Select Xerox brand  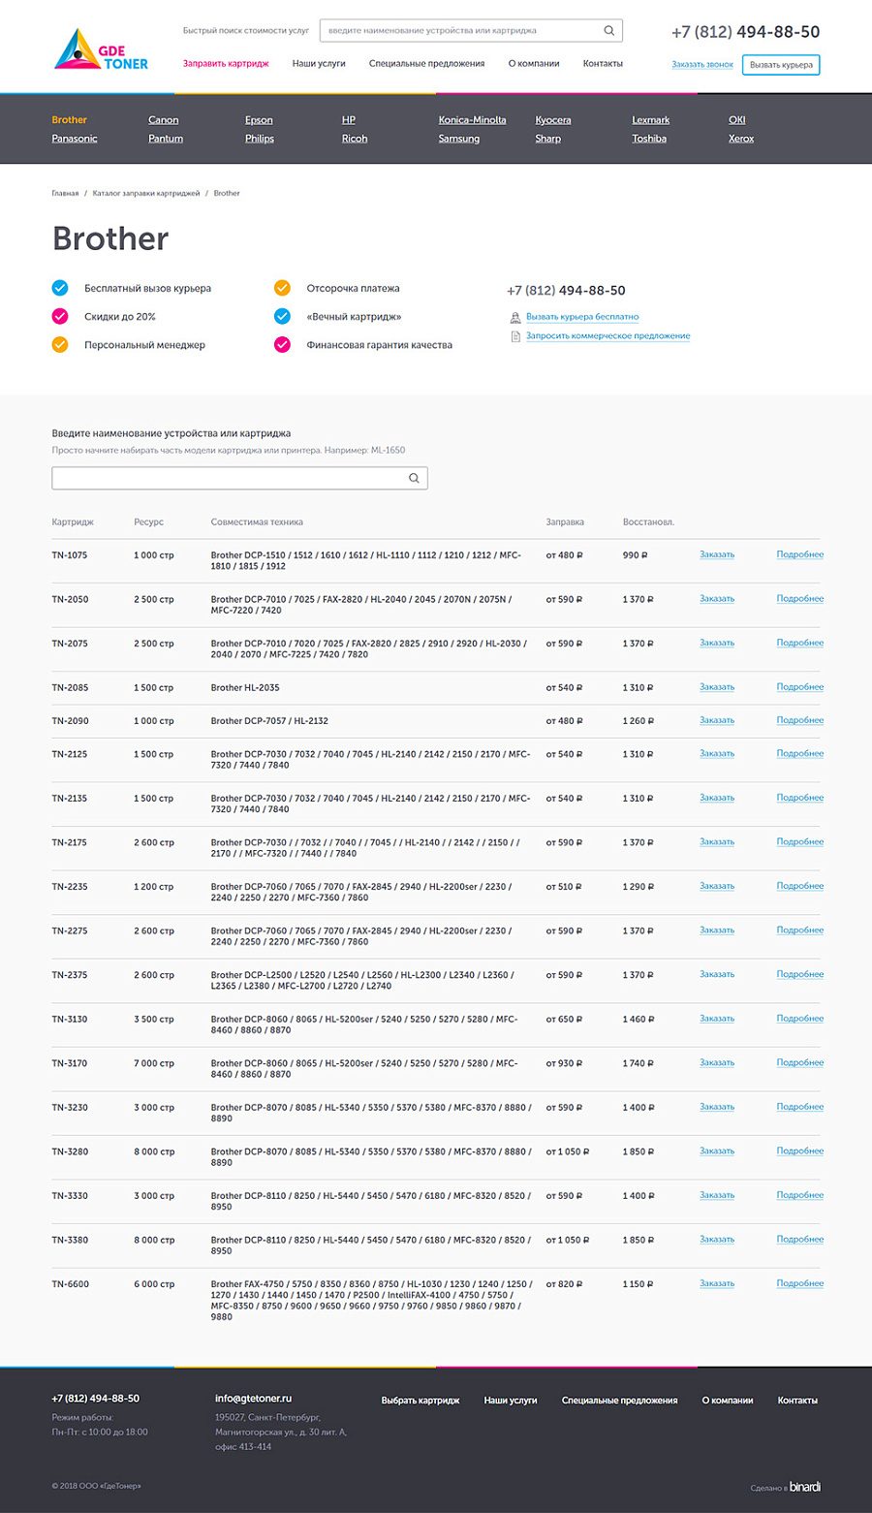(x=741, y=139)
